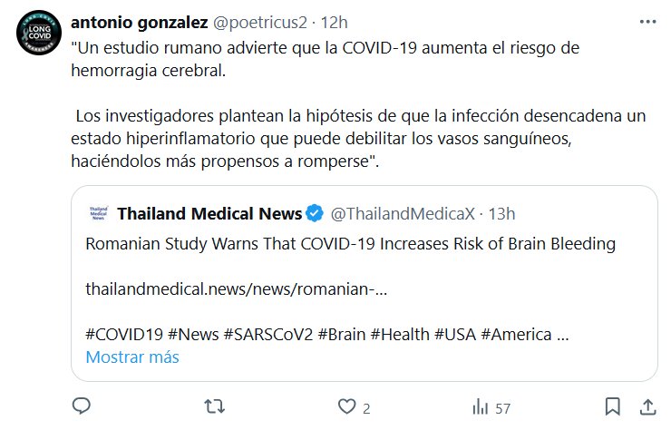Click the repost arrows icon
Viewport: 671px width, 430px height.
click(214, 406)
